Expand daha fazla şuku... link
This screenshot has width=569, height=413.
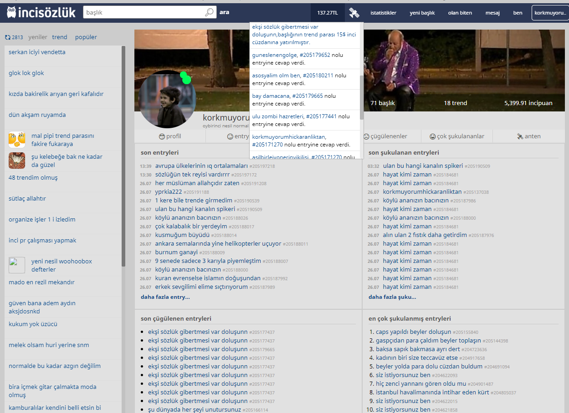point(392,297)
